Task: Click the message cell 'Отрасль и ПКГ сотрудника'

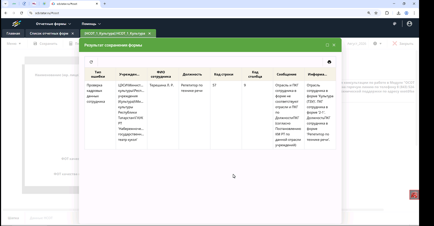Action: pos(289,115)
